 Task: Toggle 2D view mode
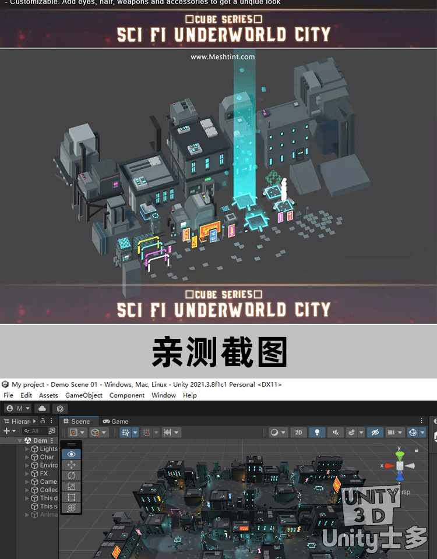[x=298, y=433]
